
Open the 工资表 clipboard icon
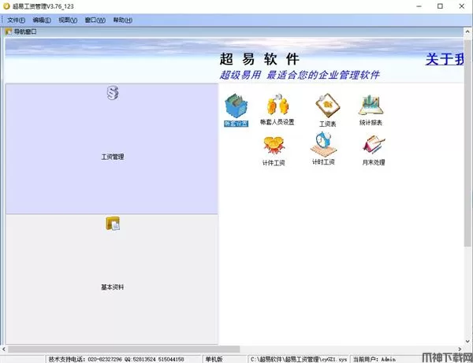point(328,106)
